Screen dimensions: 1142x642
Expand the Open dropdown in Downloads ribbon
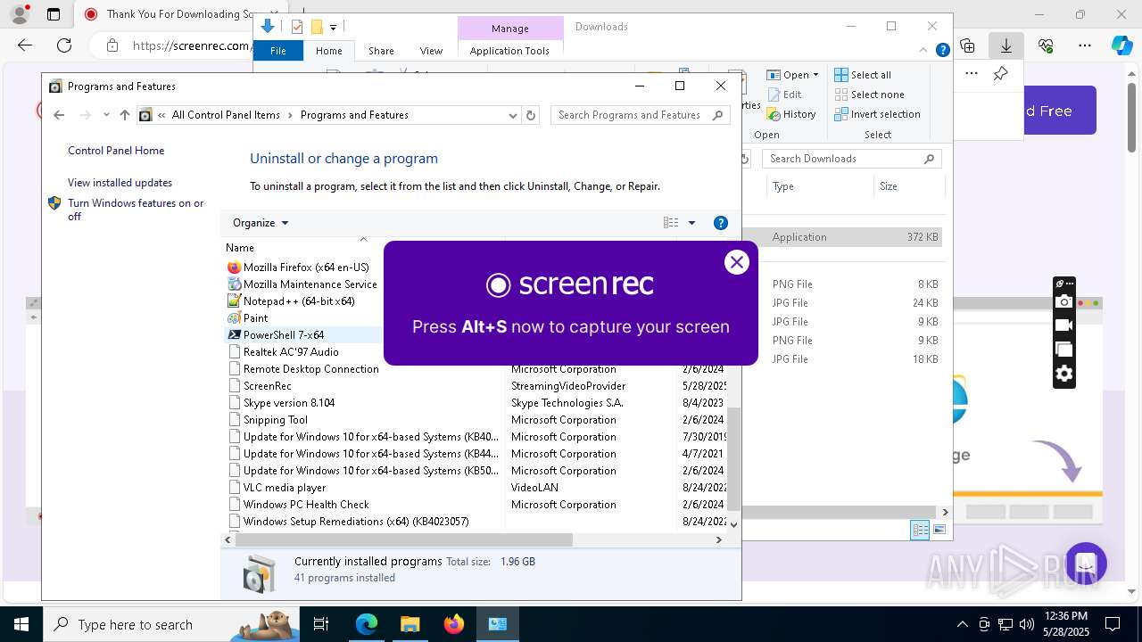pos(815,75)
